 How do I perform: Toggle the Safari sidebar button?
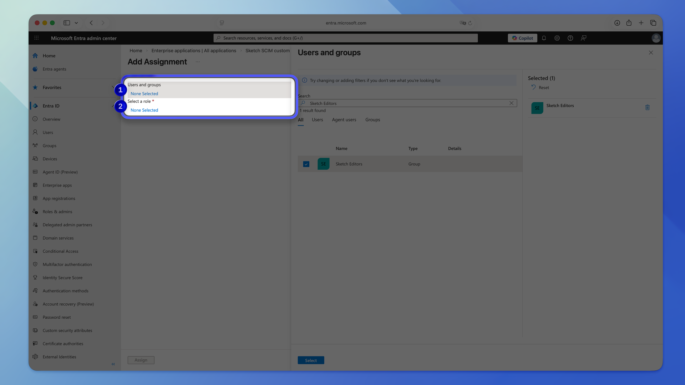pos(67,23)
